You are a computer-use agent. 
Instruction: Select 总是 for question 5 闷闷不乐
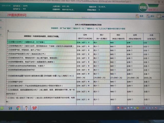coord(149,58)
